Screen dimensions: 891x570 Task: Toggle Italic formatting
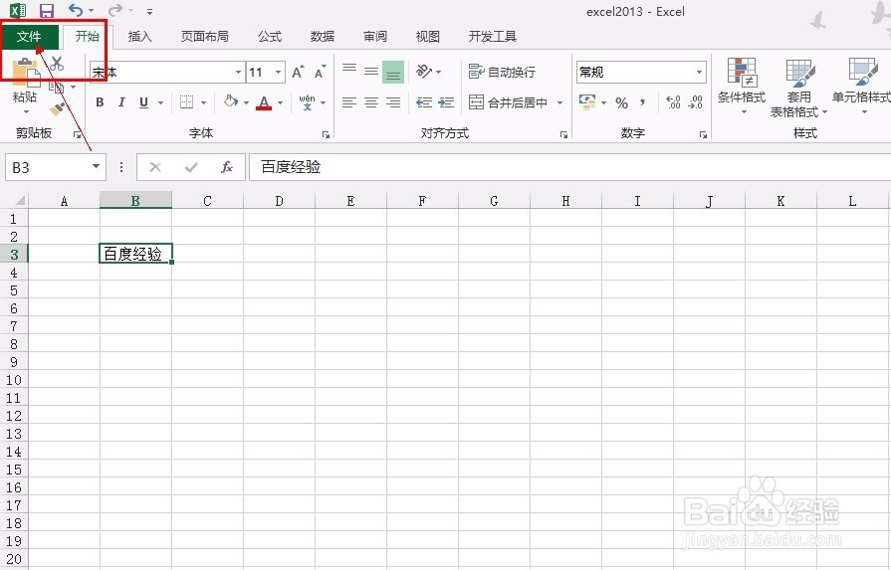(x=121, y=102)
